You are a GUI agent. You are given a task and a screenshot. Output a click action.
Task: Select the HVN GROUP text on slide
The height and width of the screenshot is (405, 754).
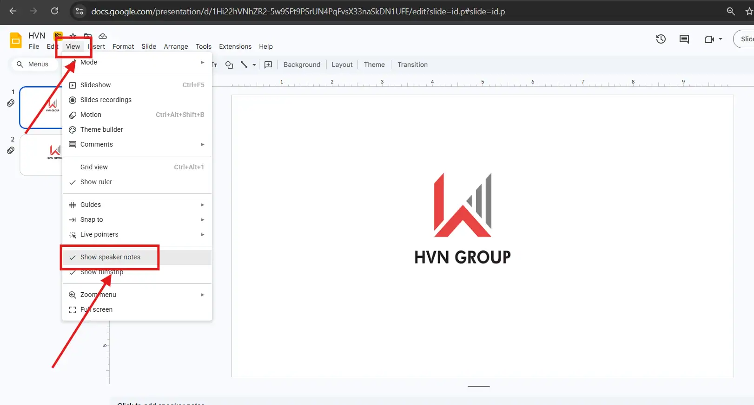(463, 257)
